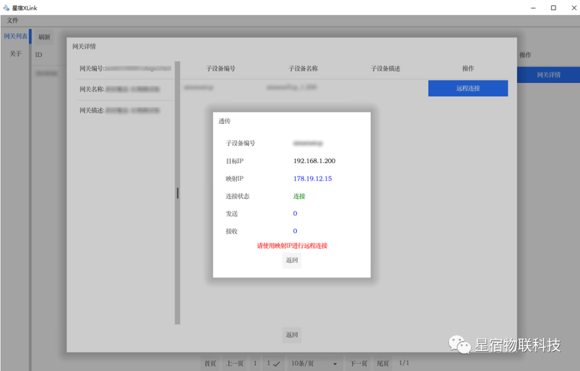Maximize the 星宿XLink window

[x=553, y=8]
